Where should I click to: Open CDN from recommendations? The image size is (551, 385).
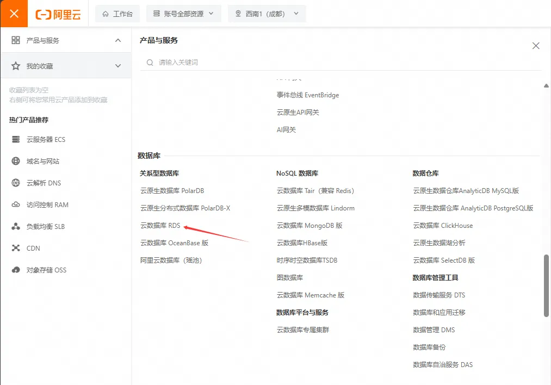pyautogui.click(x=33, y=249)
